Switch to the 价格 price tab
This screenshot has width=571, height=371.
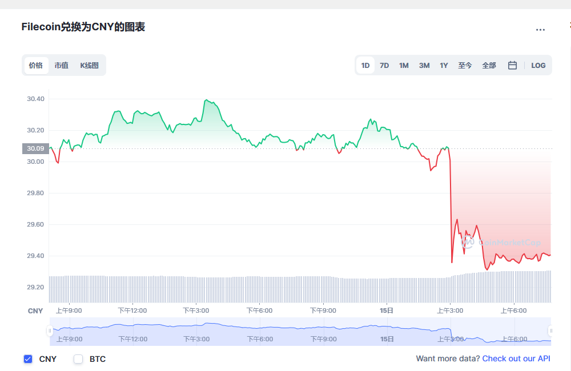(x=36, y=66)
